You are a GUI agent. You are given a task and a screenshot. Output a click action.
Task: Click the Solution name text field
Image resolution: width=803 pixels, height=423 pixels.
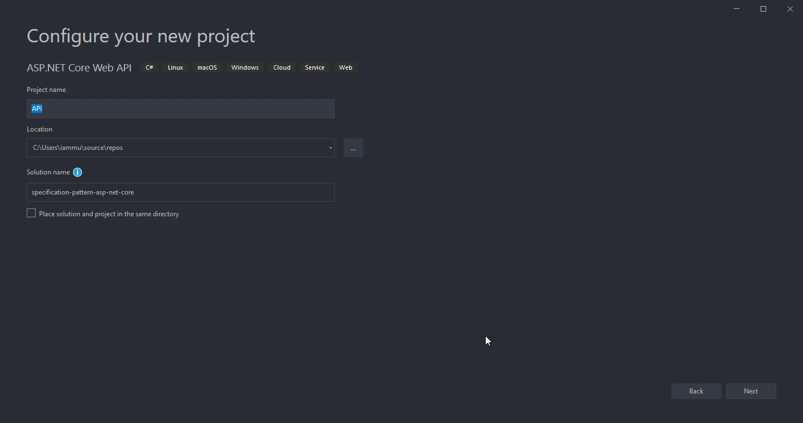point(180,192)
